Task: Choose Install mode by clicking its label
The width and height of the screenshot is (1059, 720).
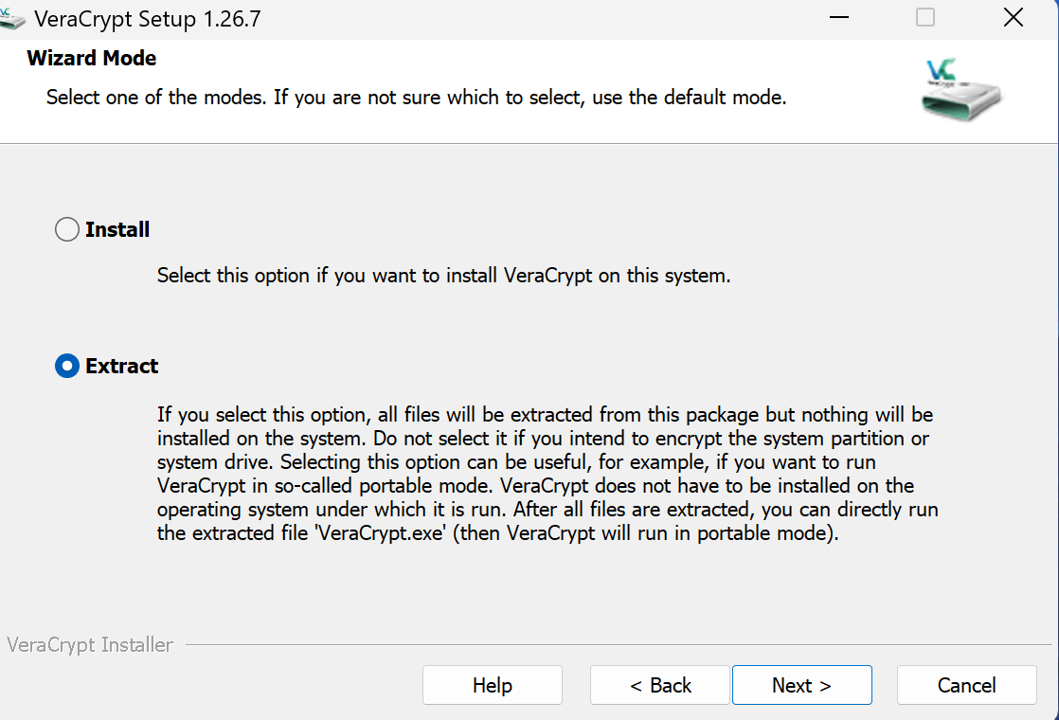Action: point(117,228)
